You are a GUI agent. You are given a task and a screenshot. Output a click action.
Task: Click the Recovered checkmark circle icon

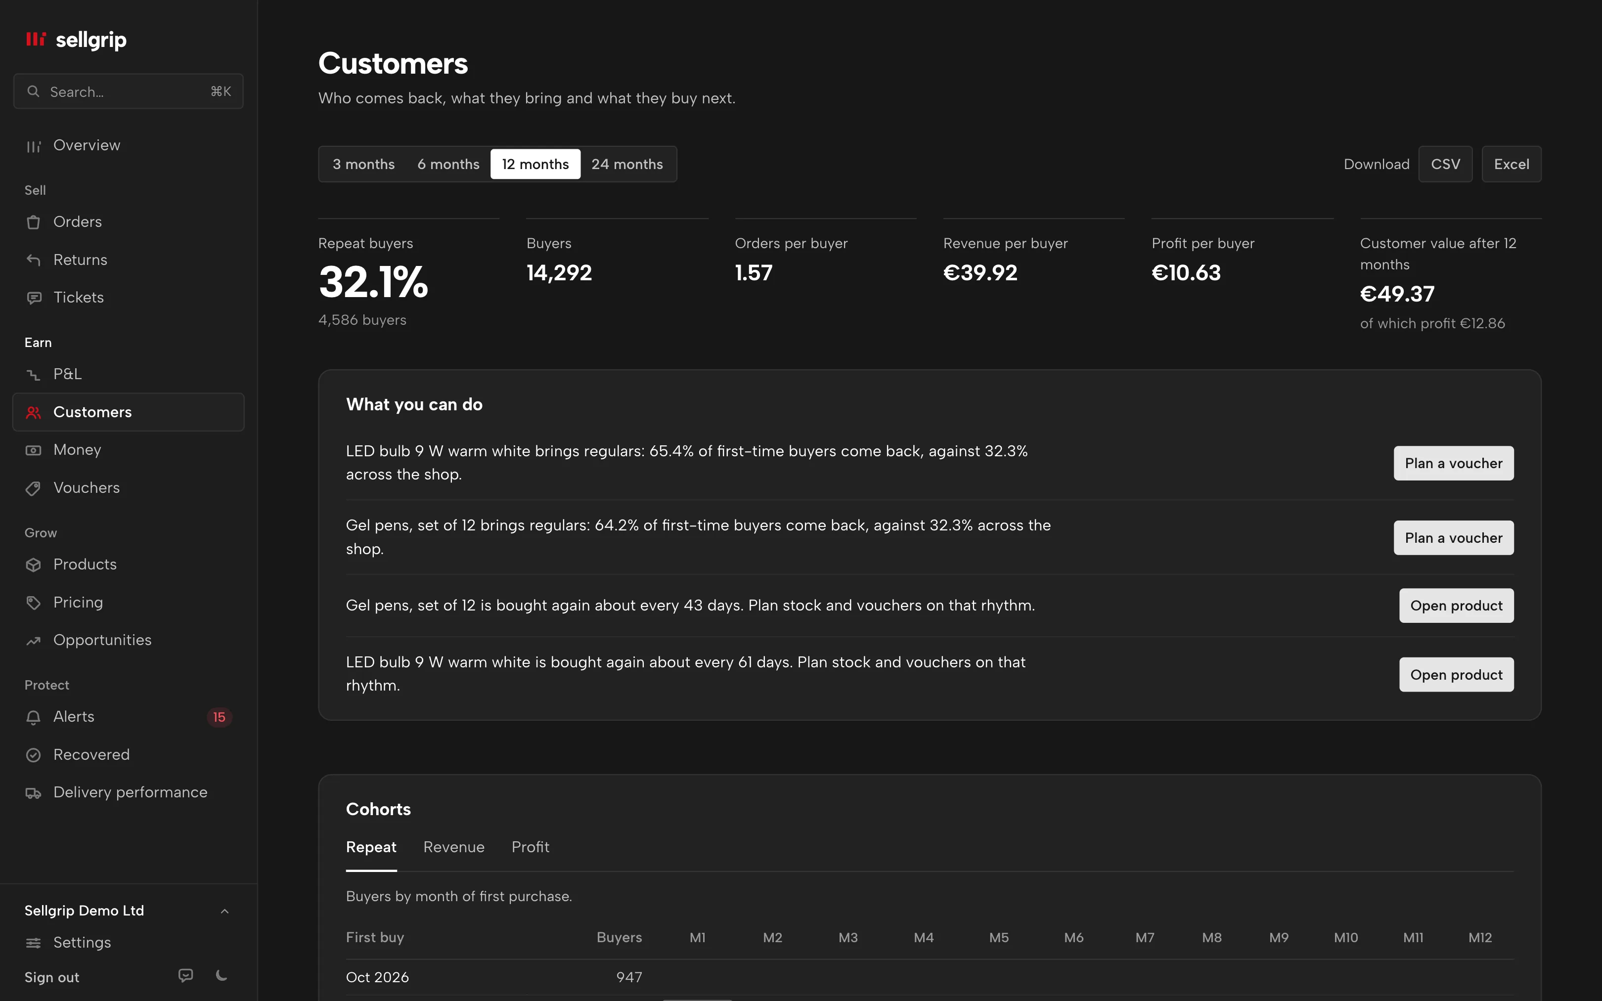(x=33, y=755)
